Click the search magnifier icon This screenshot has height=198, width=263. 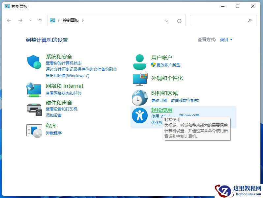tap(249, 21)
